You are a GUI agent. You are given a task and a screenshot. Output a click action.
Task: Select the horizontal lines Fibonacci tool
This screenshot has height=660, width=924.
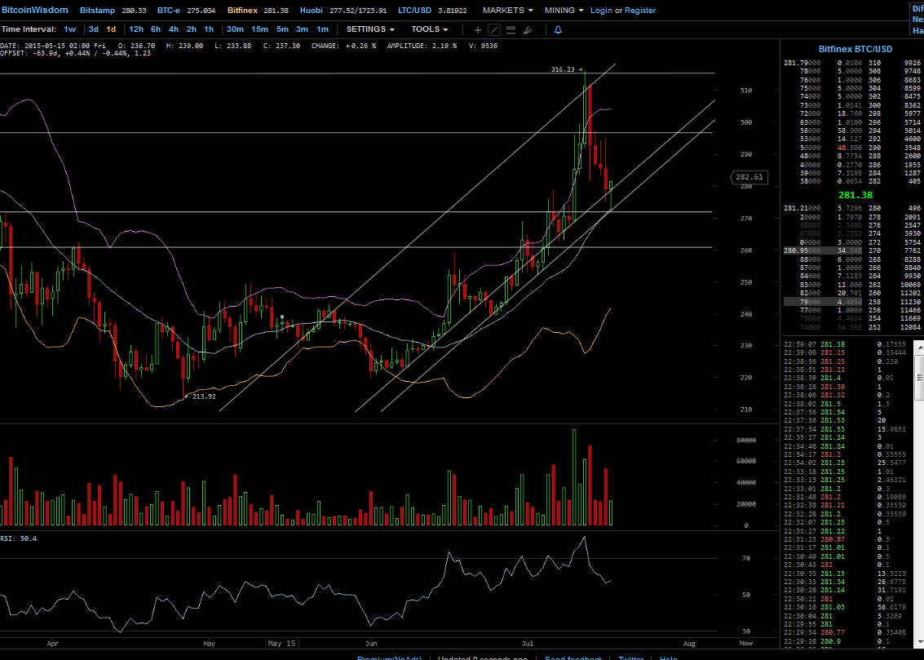point(511,29)
